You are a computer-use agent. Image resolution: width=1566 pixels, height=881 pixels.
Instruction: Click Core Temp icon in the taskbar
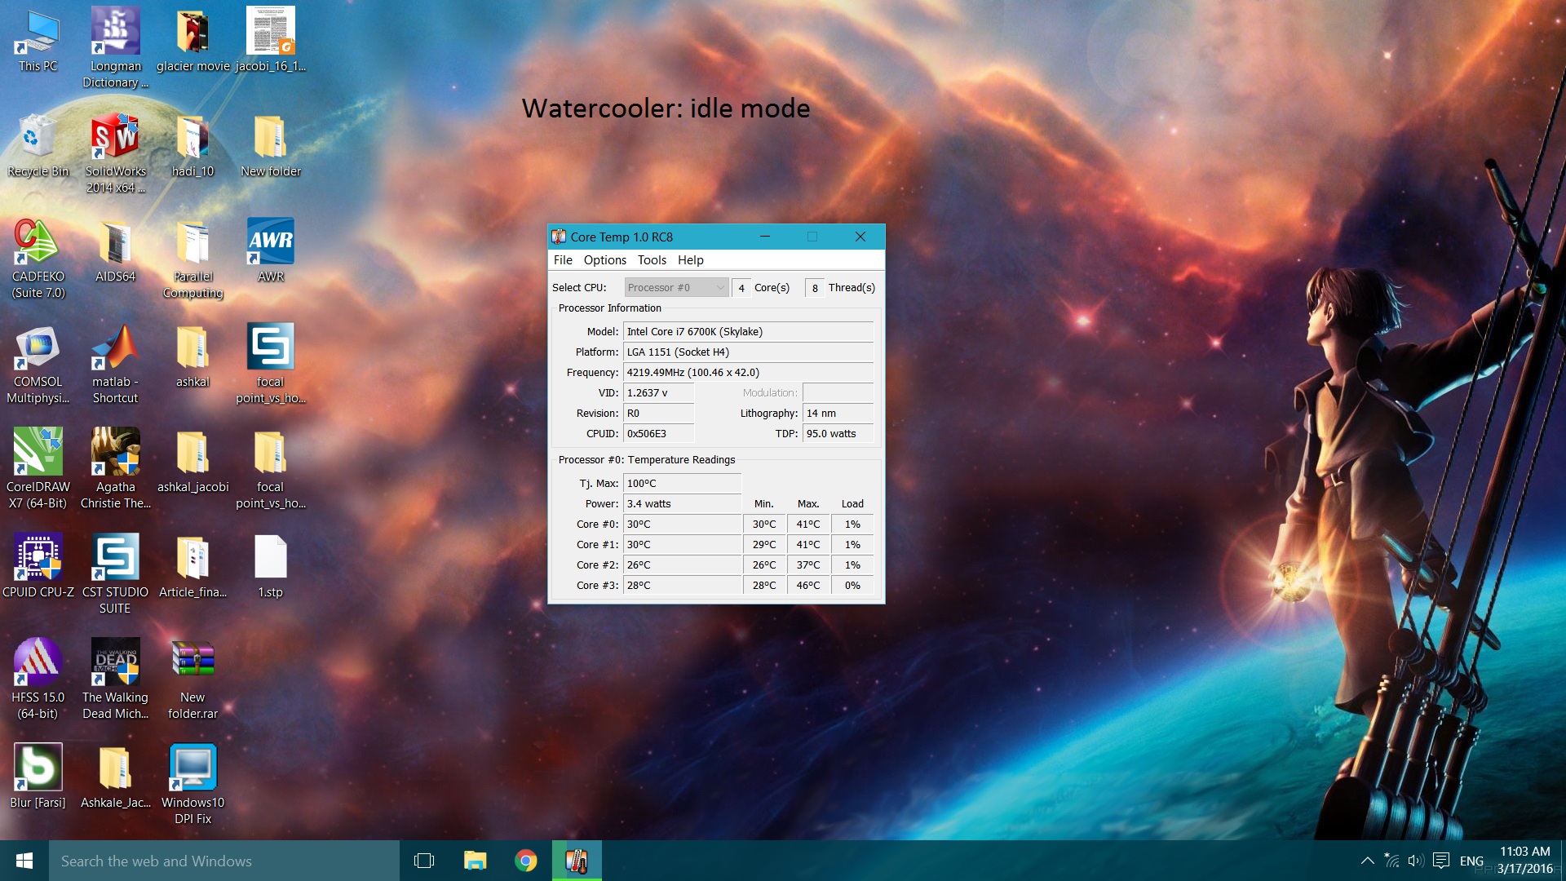point(577,861)
